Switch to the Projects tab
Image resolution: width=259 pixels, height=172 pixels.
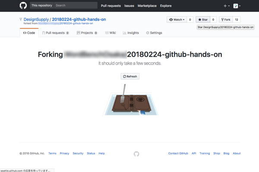pyautogui.click(x=87, y=33)
